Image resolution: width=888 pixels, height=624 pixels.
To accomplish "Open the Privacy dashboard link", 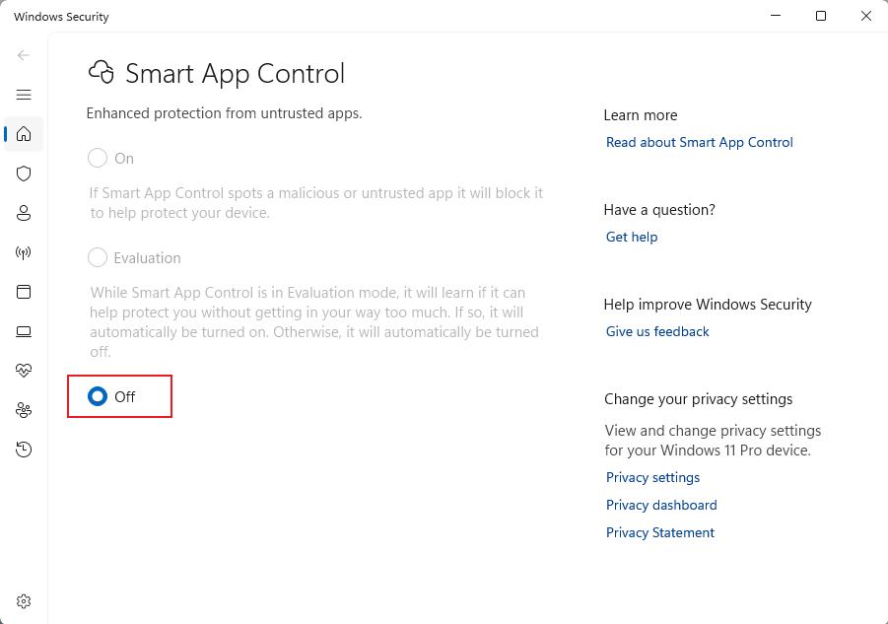I will pos(661,506).
